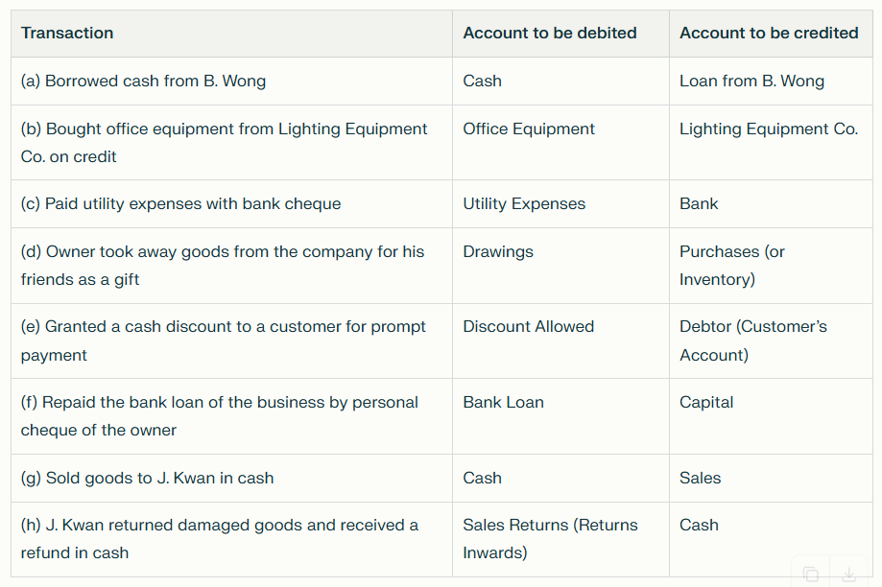
Task: Click the Purchases (or Inventory) cell
Action: point(732,266)
